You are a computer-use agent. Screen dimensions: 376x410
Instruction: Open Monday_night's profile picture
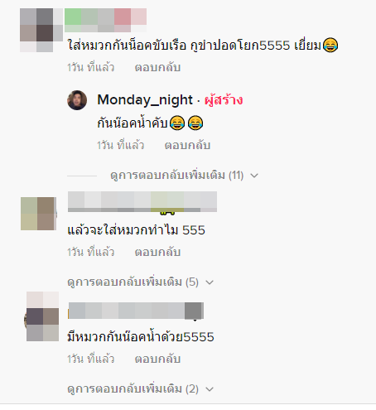click(x=77, y=100)
